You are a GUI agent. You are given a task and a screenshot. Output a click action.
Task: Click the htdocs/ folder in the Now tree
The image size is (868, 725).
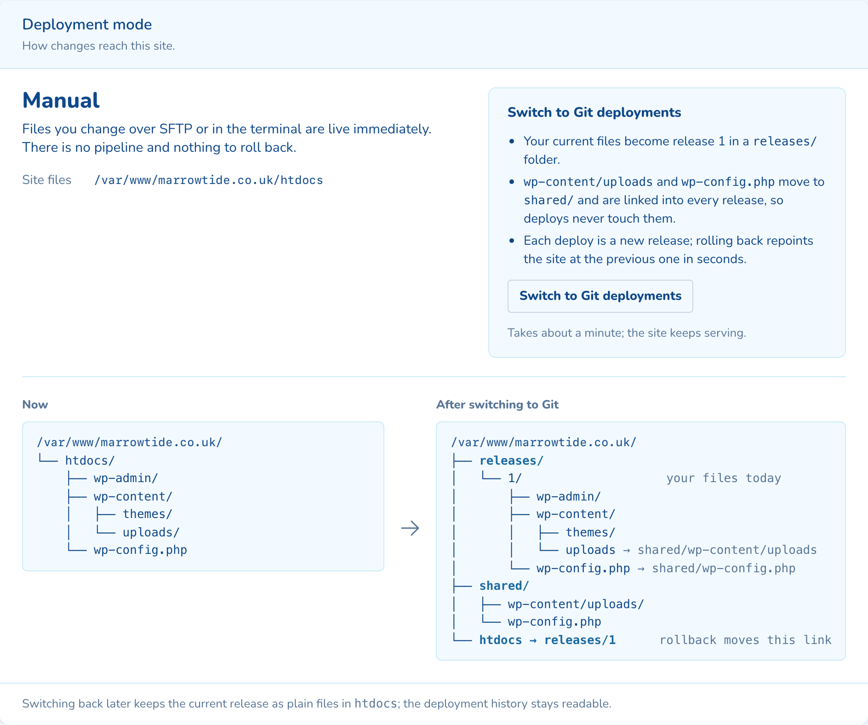[x=90, y=460]
